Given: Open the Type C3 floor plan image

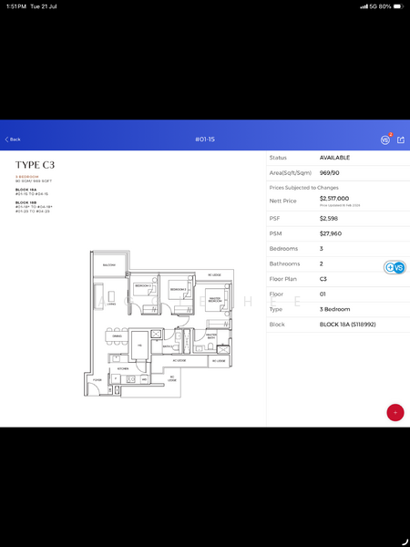Looking at the screenshot, I should point(159,324).
